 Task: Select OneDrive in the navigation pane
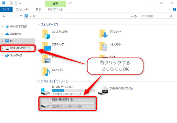16,34
